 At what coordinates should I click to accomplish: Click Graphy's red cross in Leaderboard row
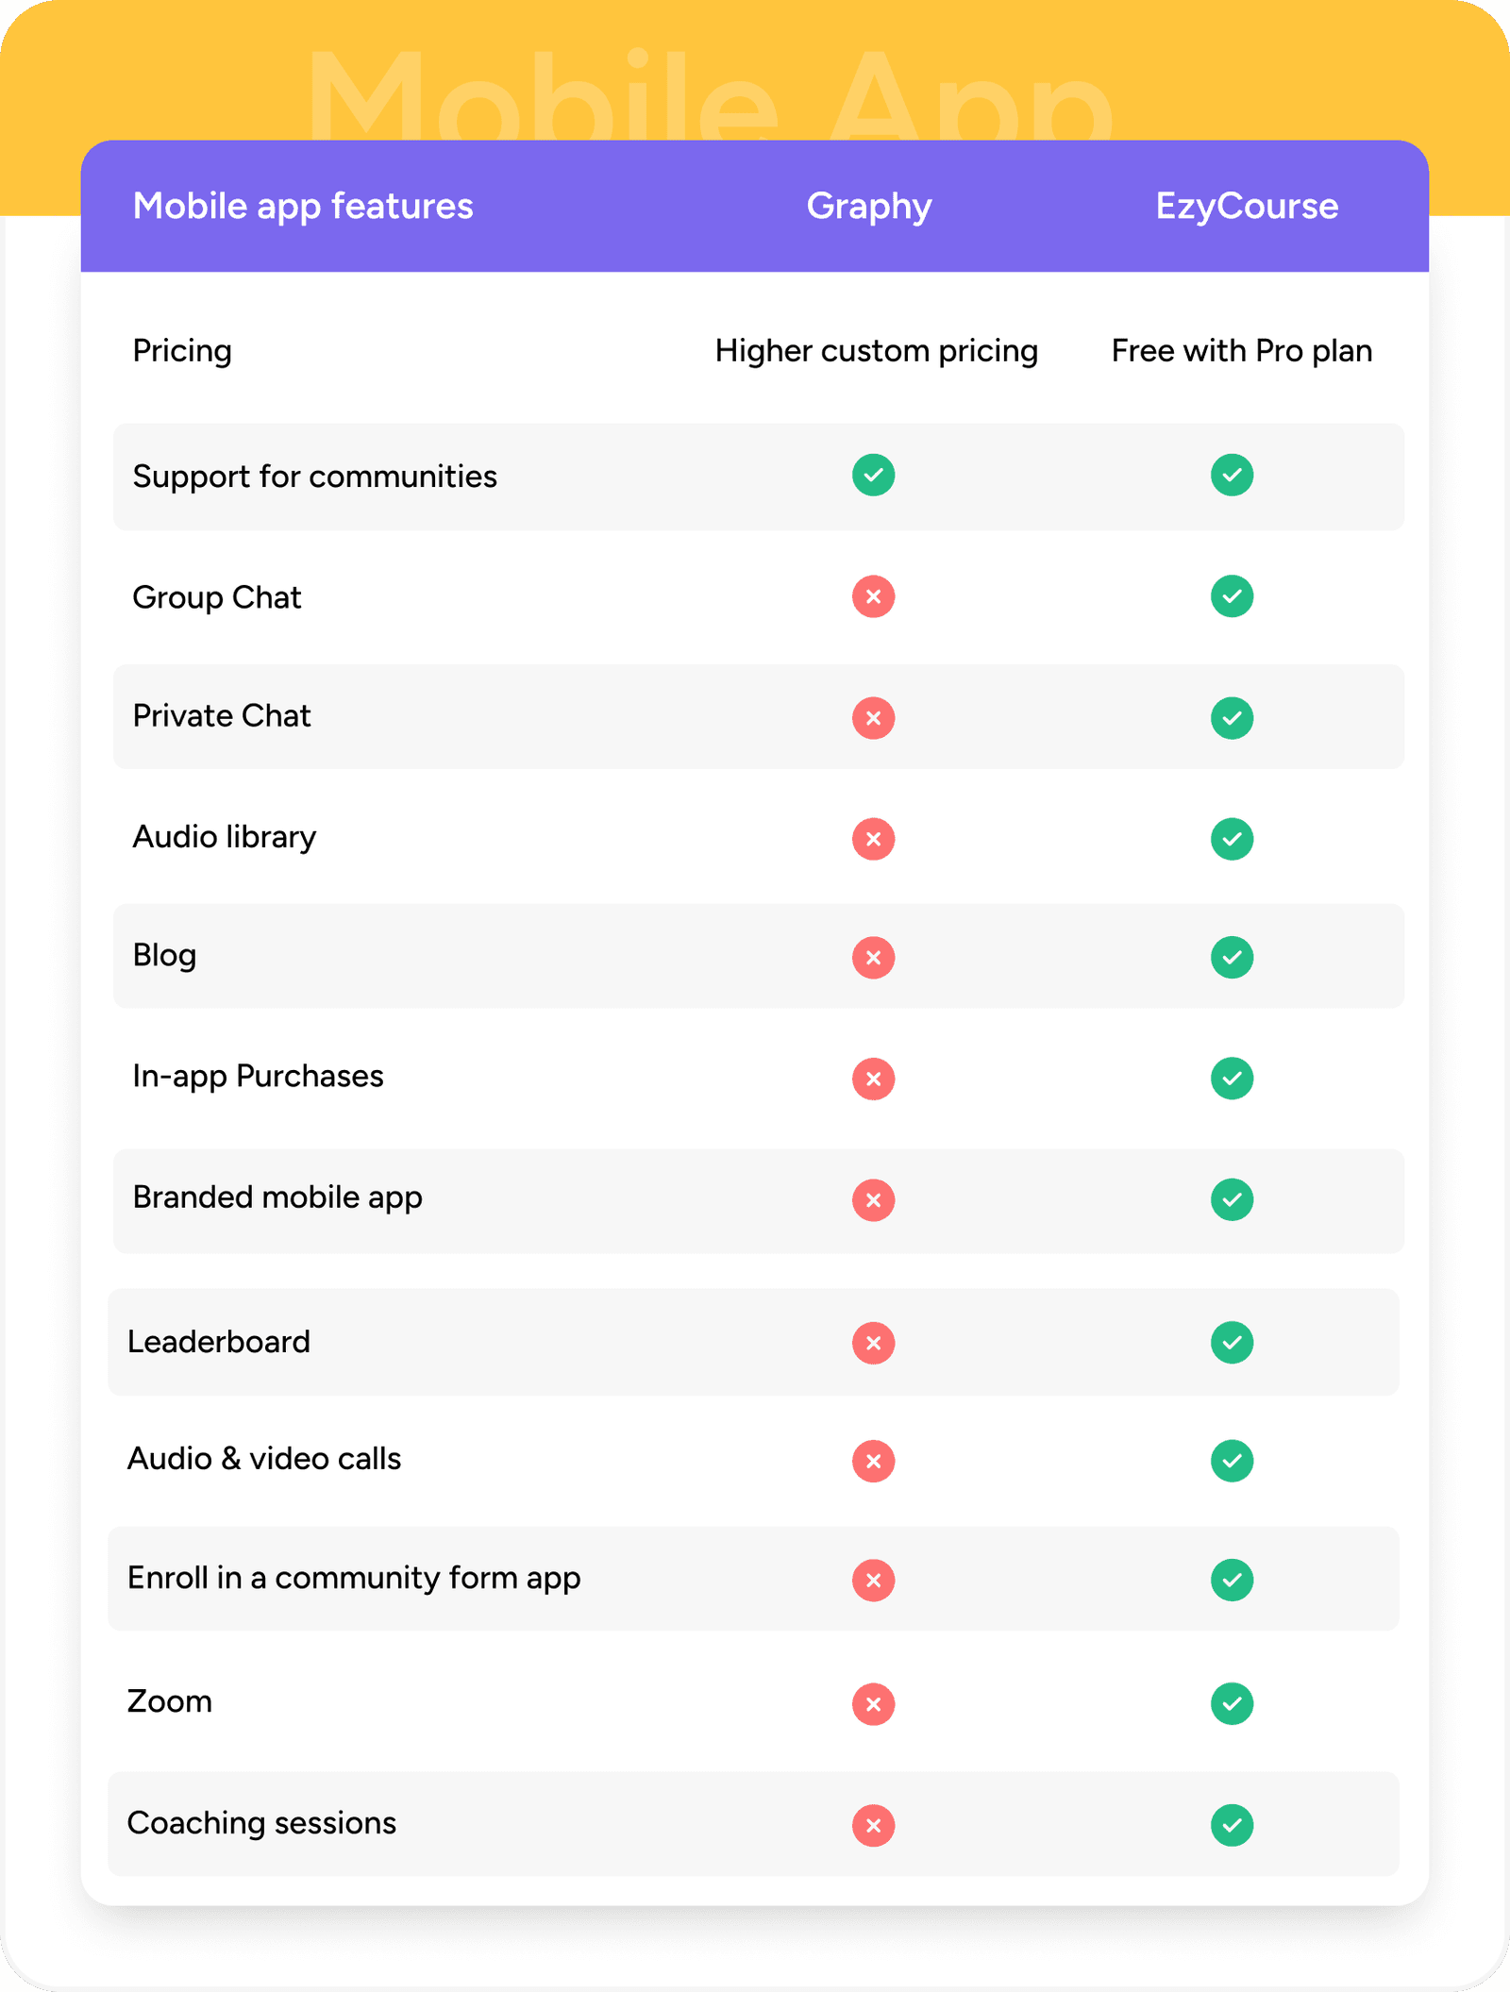click(873, 1343)
